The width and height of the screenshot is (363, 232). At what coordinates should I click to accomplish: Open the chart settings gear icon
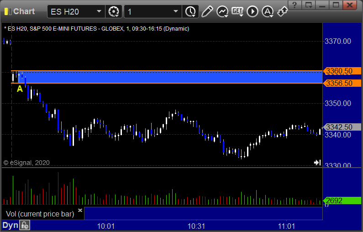[x=114, y=11]
